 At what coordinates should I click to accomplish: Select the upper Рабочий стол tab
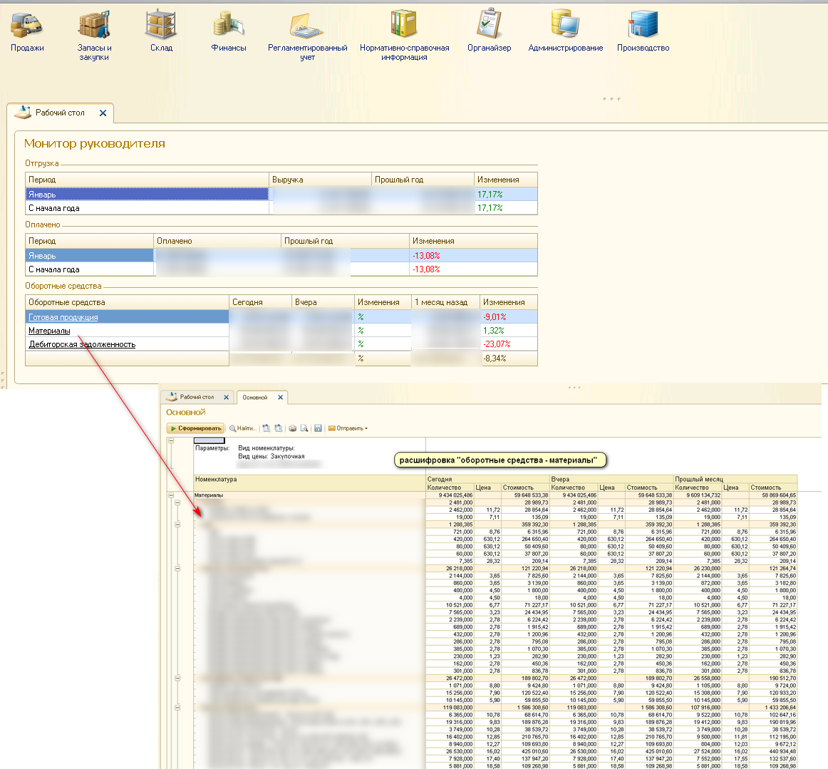coord(60,113)
